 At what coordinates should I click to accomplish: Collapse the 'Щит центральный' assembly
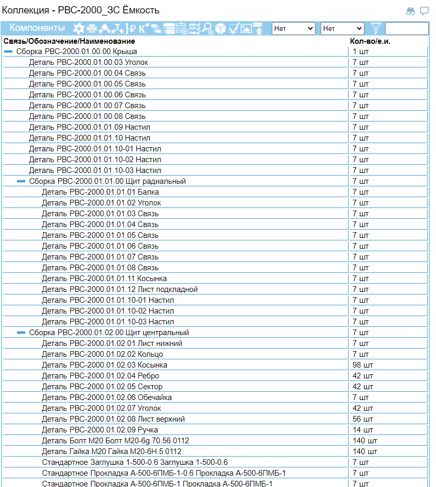pyautogui.click(x=21, y=333)
